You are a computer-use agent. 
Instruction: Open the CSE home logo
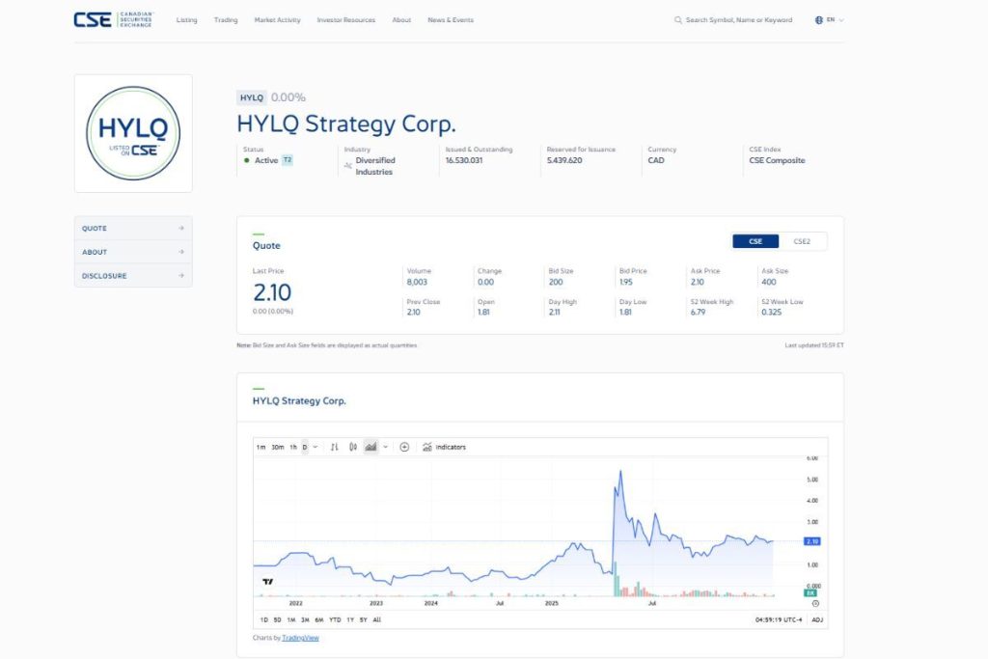point(114,19)
